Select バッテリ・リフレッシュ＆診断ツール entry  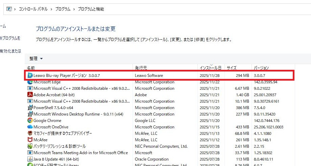click(x=59, y=146)
